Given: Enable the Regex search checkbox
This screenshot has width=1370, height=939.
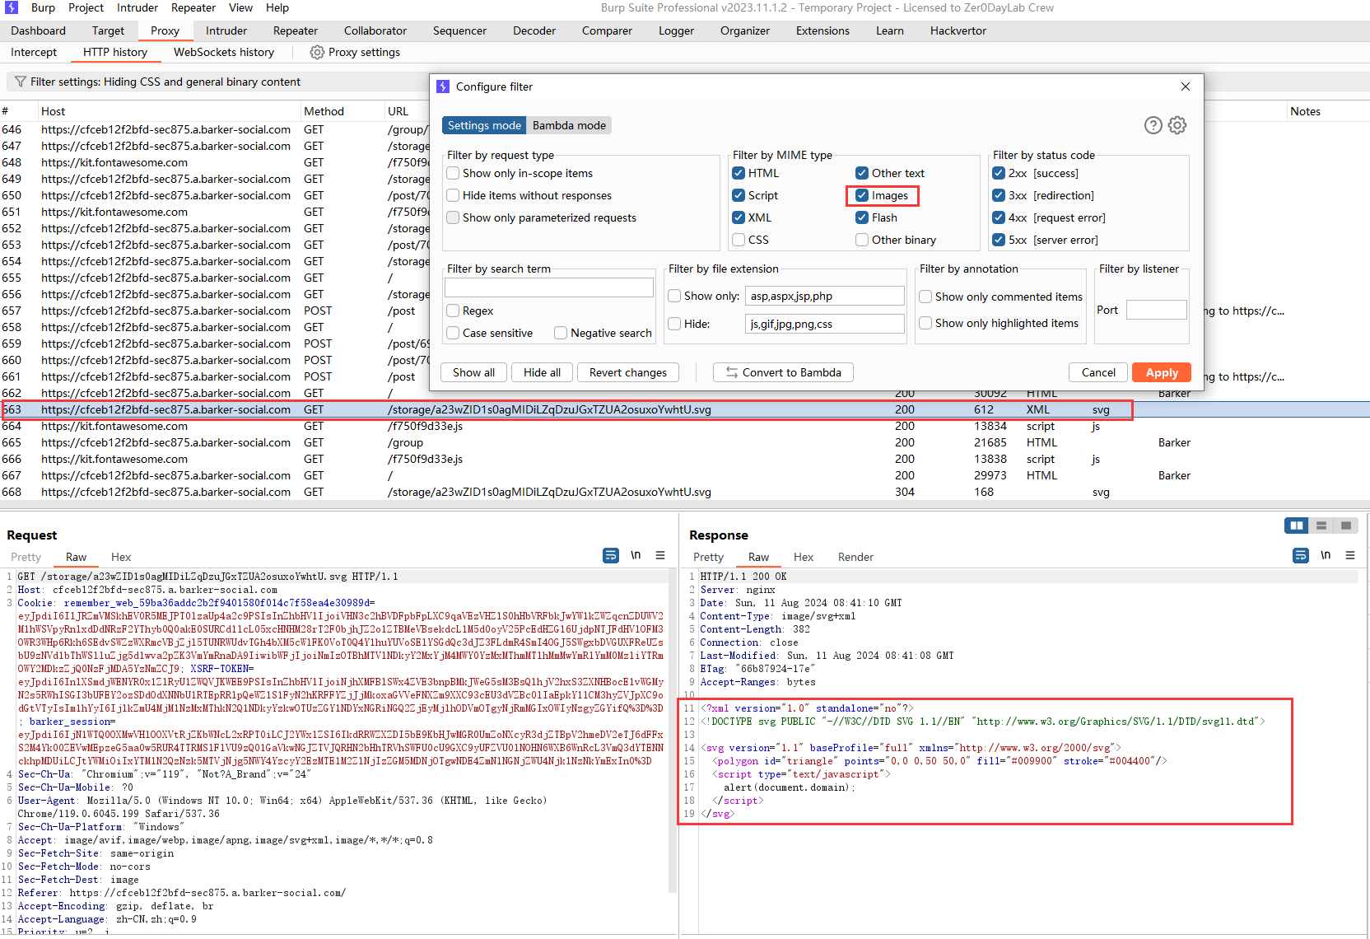Looking at the screenshot, I should (x=453, y=311).
